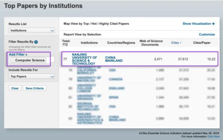The width and height of the screenshot is (223, 140).
Task: Click the blue help question mark icon
Action: click(36, 42)
